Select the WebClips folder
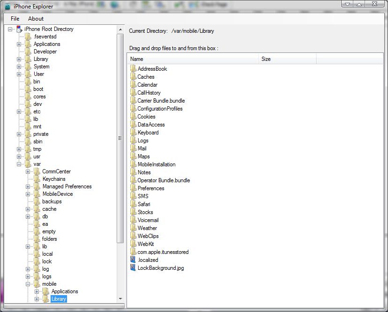The image size is (388, 312). tap(148, 236)
